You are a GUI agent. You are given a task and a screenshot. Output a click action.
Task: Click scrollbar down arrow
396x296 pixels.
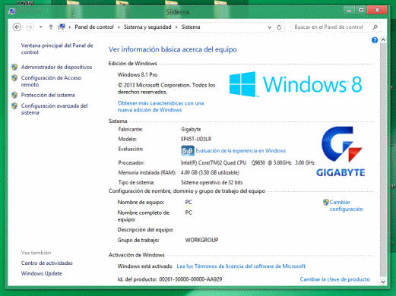click(383, 282)
